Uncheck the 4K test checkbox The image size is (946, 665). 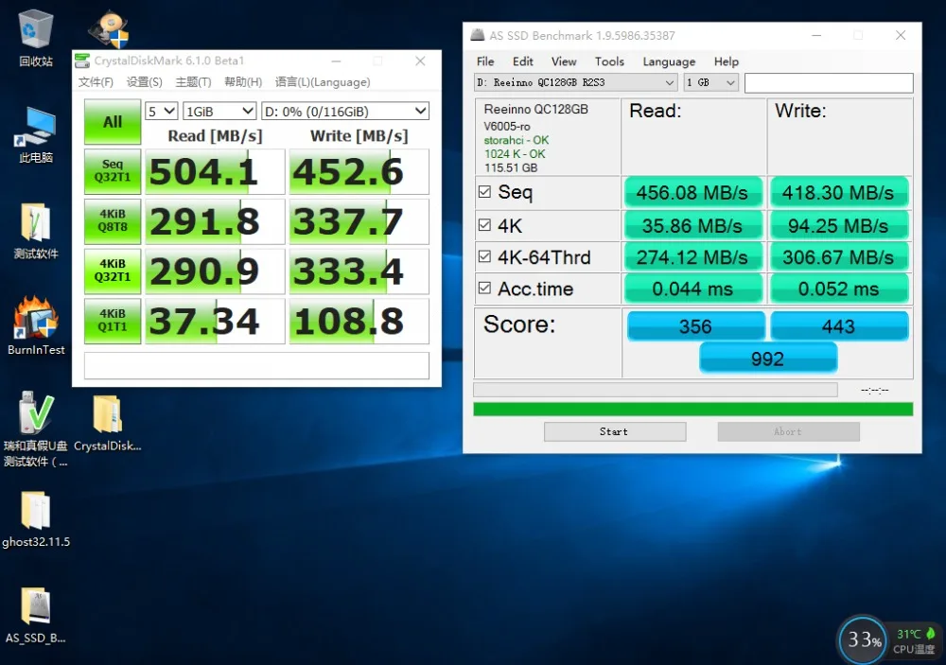click(x=484, y=225)
